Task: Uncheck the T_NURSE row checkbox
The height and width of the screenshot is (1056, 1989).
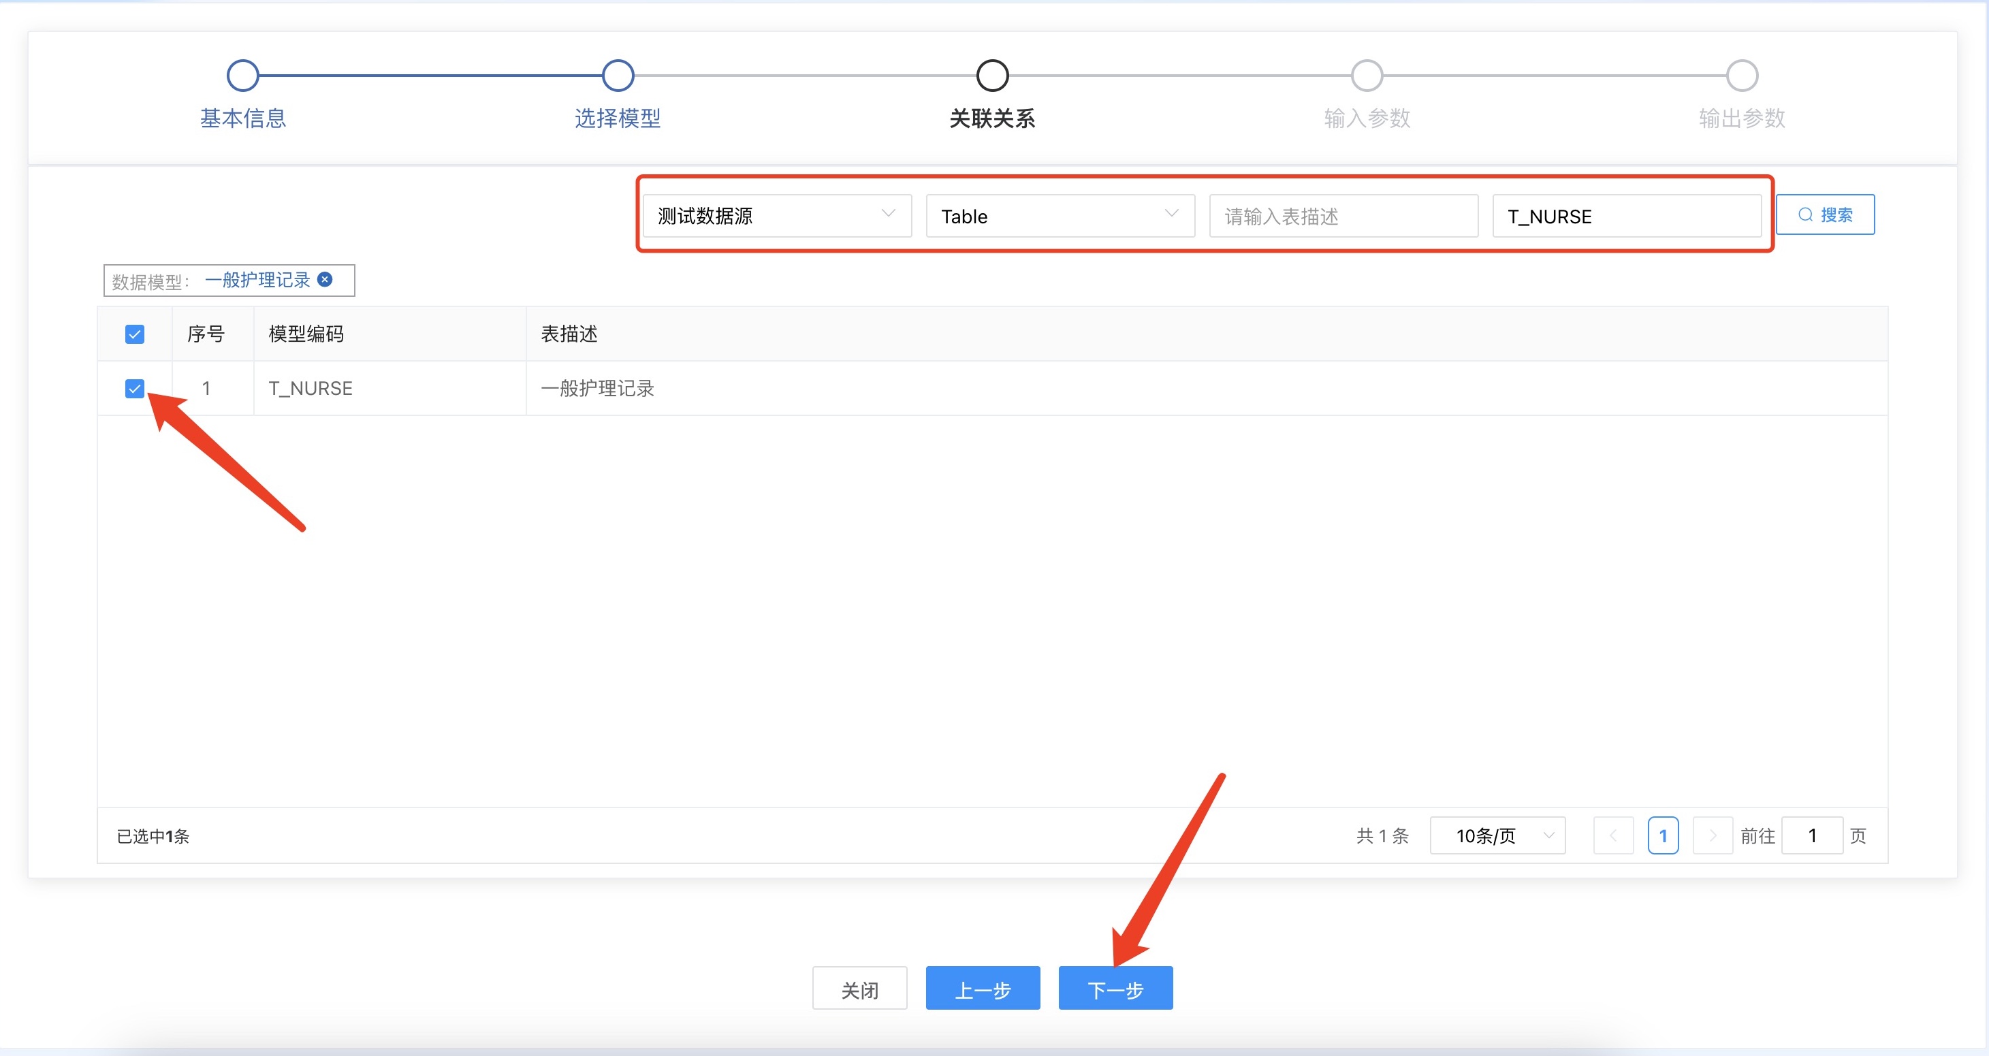Action: pos(134,388)
